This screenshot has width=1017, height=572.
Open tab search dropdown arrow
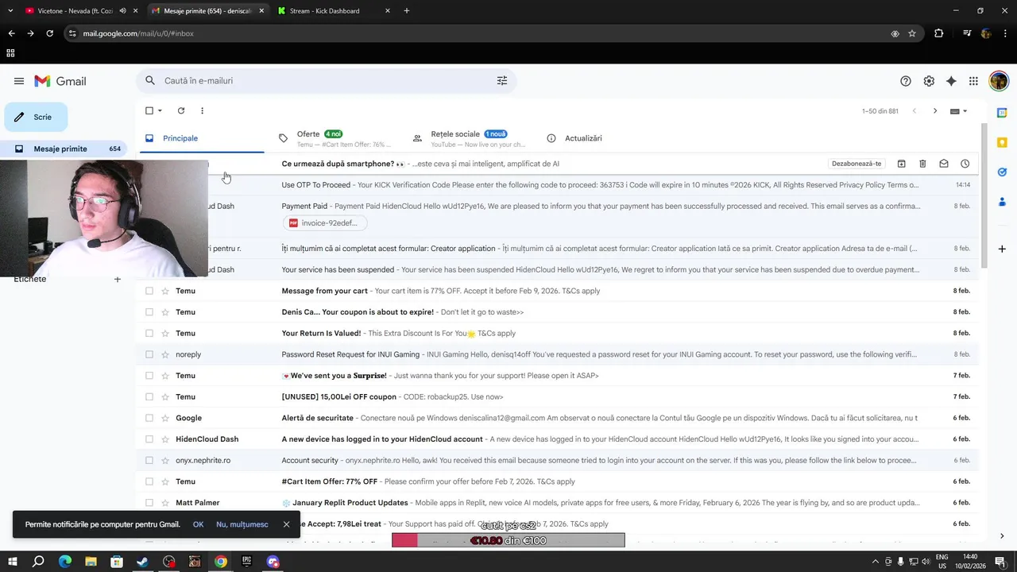click(10, 11)
